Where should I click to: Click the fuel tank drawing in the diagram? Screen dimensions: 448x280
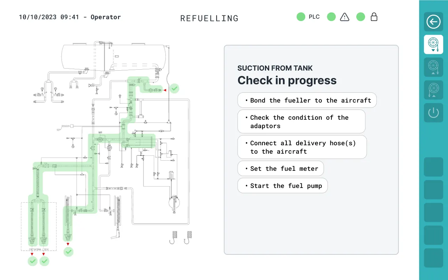(113, 56)
